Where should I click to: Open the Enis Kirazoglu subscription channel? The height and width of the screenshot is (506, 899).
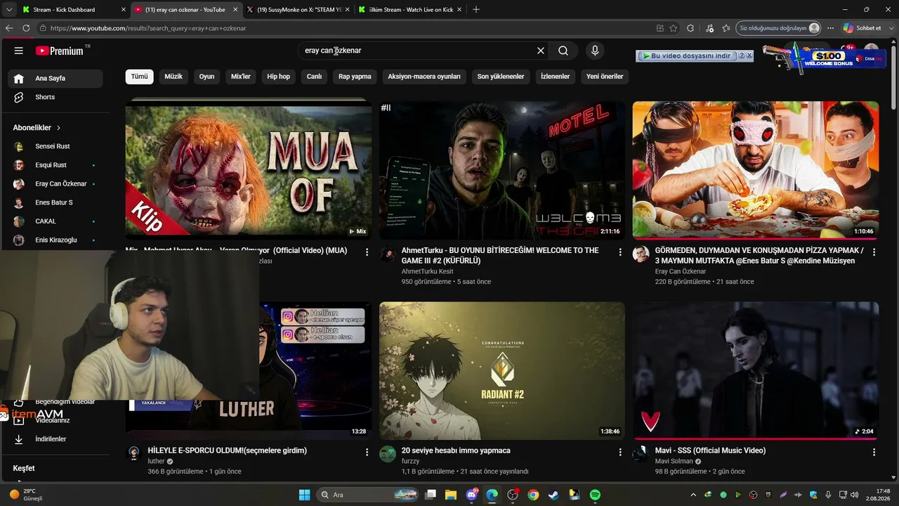pos(55,240)
